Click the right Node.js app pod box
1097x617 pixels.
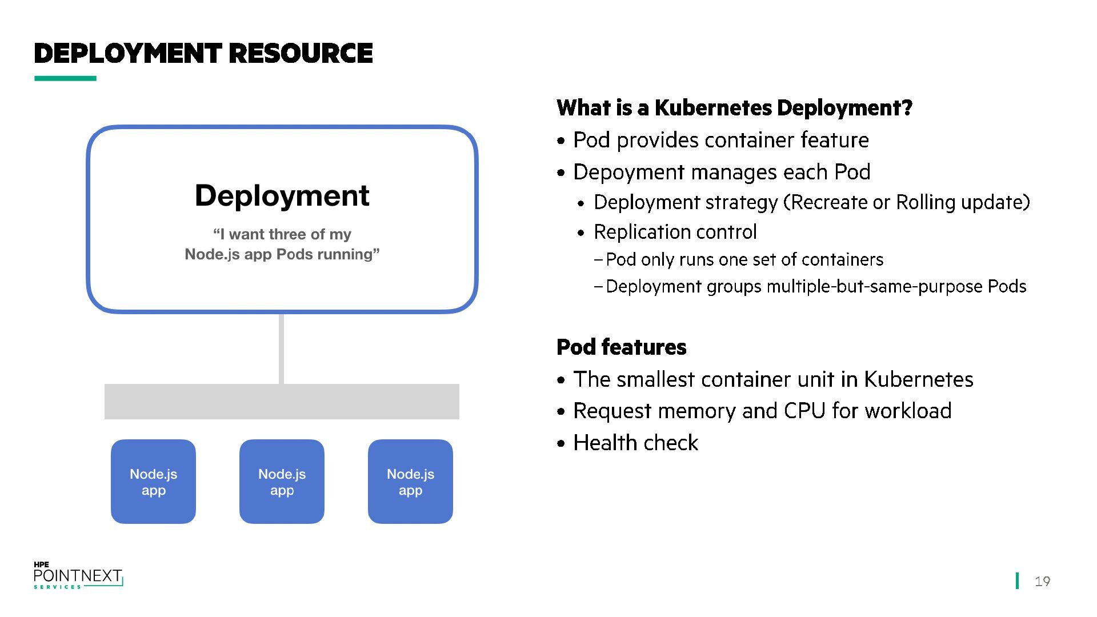pyautogui.click(x=410, y=482)
